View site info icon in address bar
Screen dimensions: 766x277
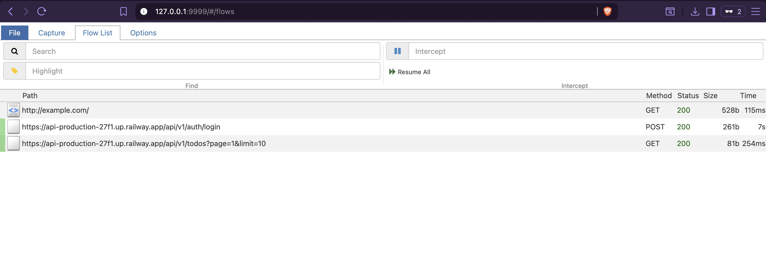pos(144,12)
